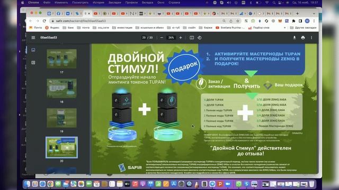Open the Закладки menu
This screenshot has width=339, height=190.
pyautogui.click(x=115, y=3)
